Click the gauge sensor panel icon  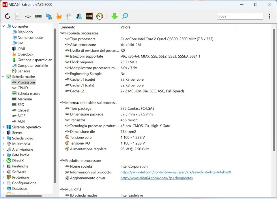[x=100, y=16]
